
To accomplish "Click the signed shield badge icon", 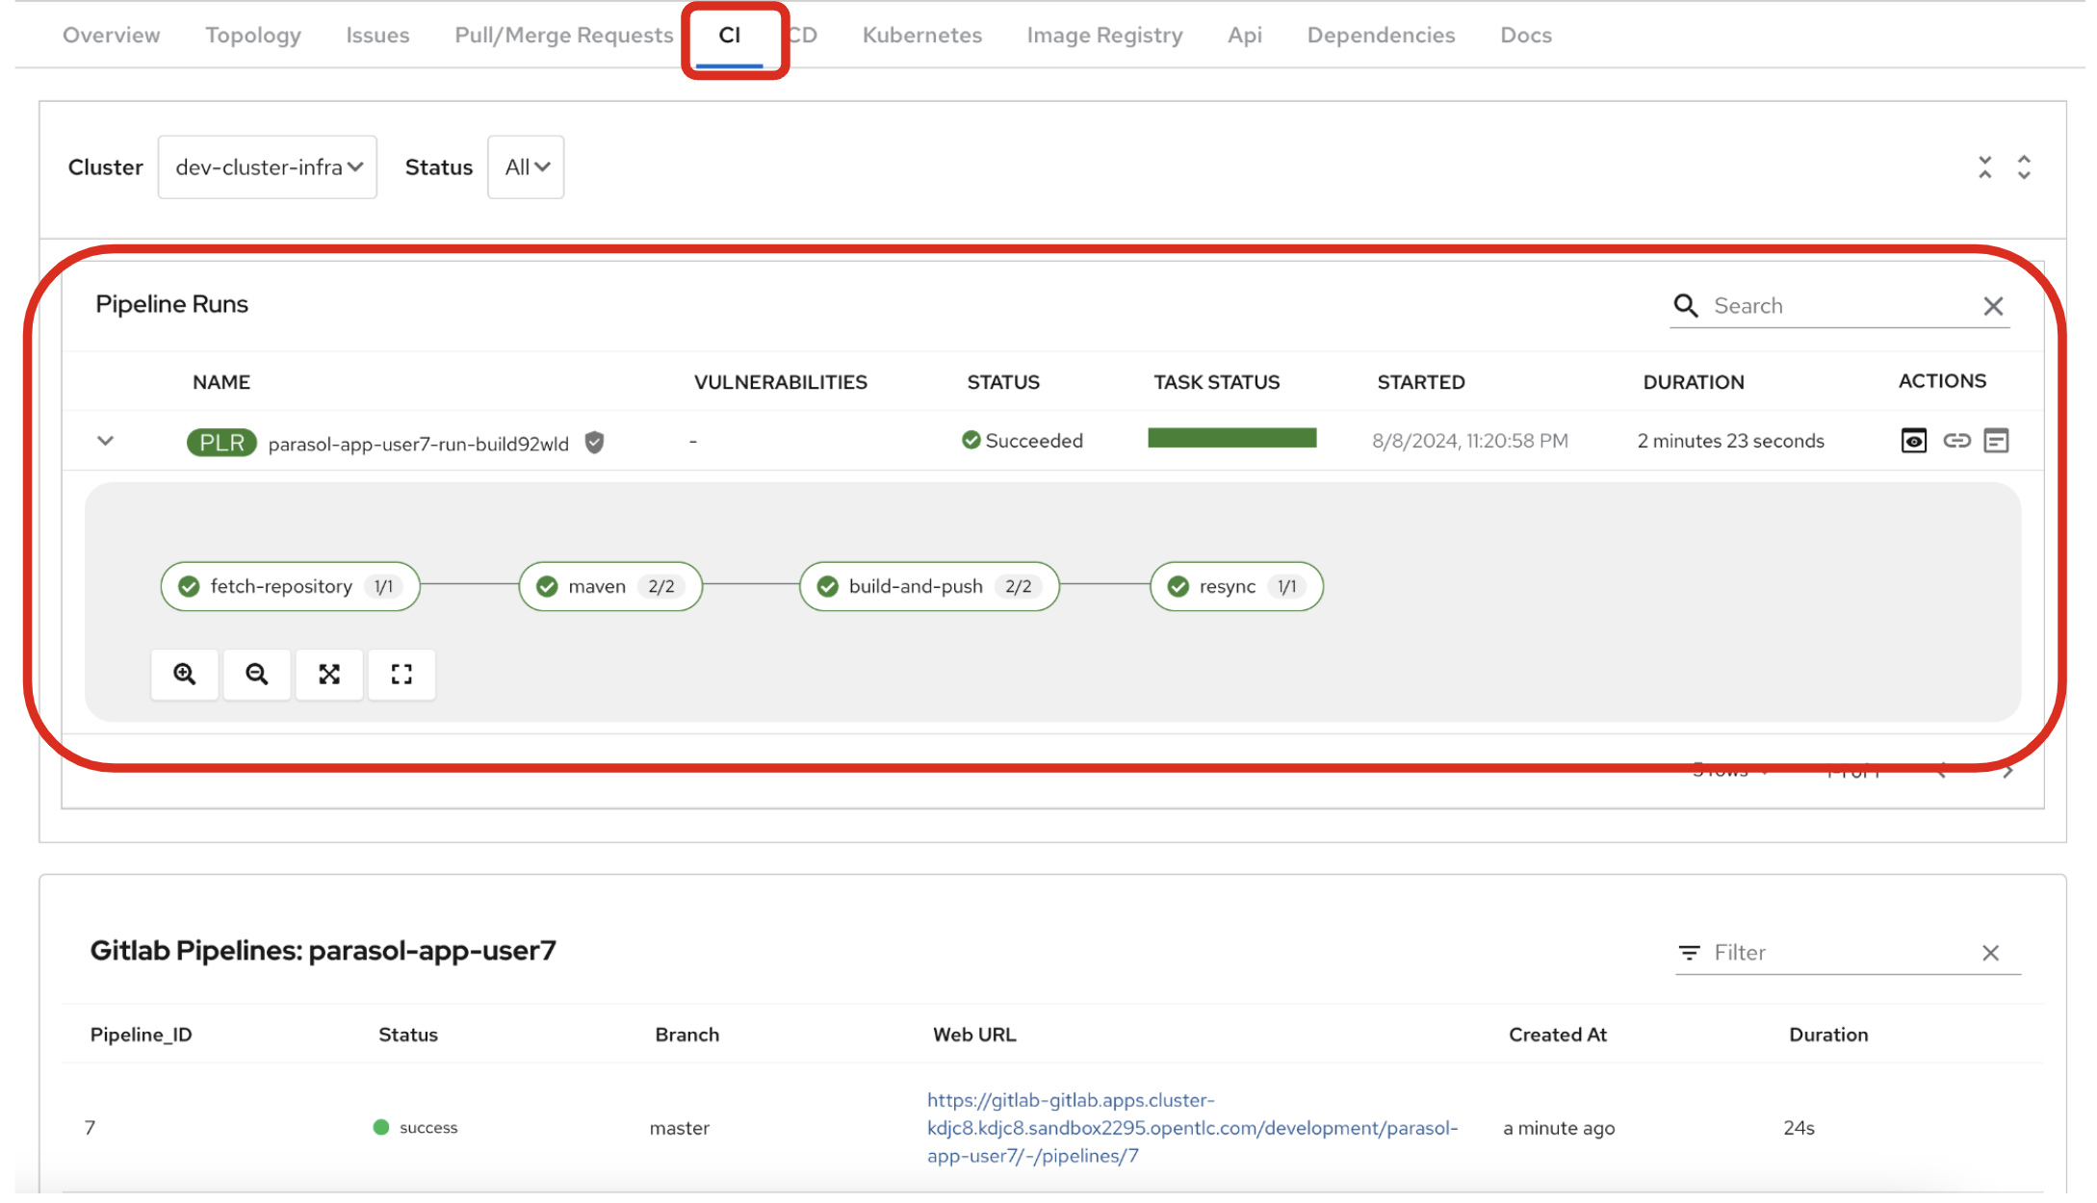I will click(595, 443).
